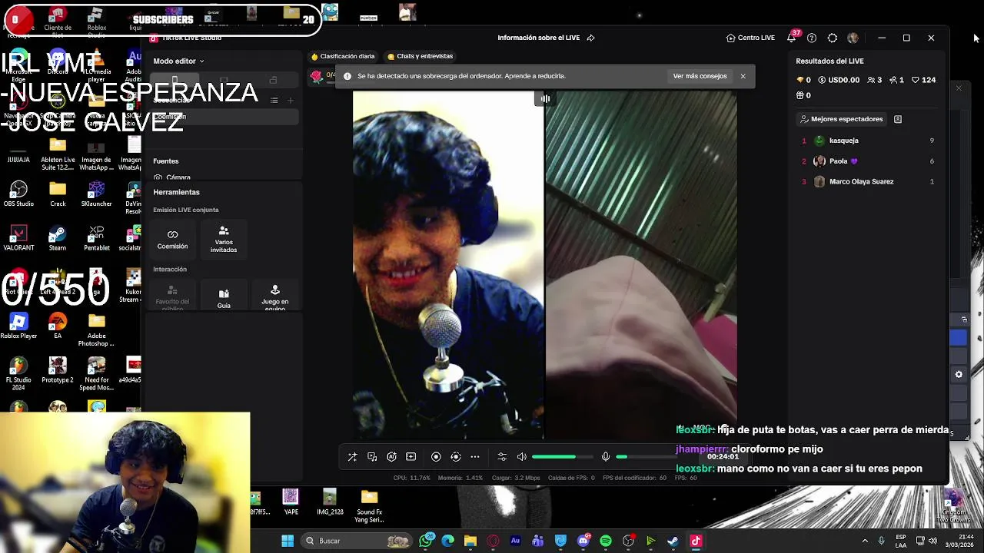Select viewer Paola
The image size is (984, 553).
[866, 161]
